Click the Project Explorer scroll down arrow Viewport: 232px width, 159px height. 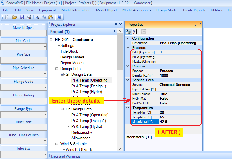120,149
